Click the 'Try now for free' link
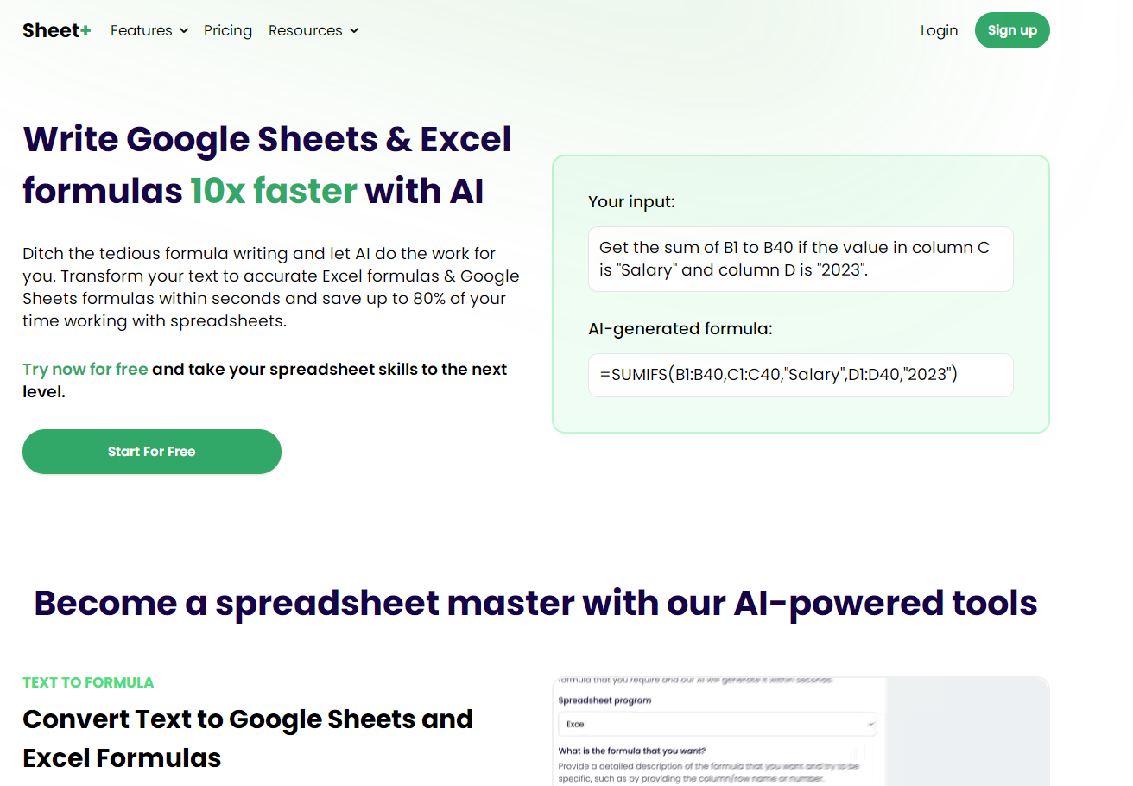Image resolution: width=1133 pixels, height=786 pixels. coord(85,370)
